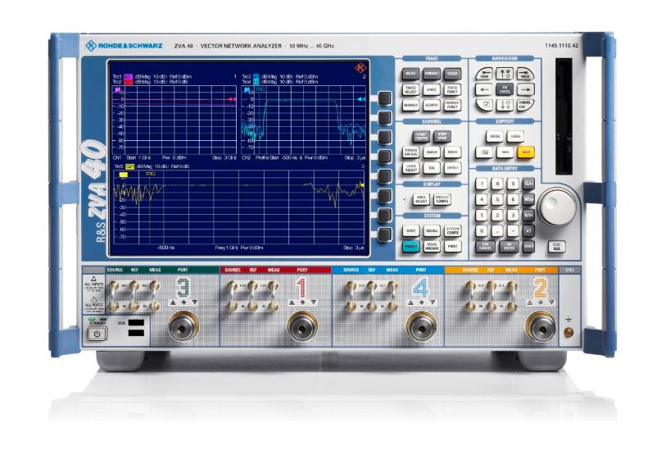Tap the MARKER FUNCT key
The image size is (661, 459).
click(x=452, y=105)
